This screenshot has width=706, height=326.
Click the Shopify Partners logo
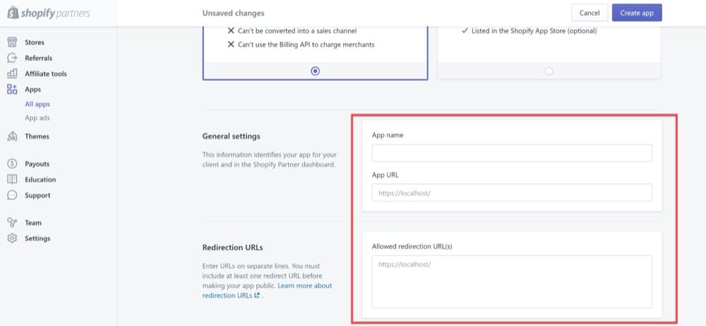(x=49, y=13)
